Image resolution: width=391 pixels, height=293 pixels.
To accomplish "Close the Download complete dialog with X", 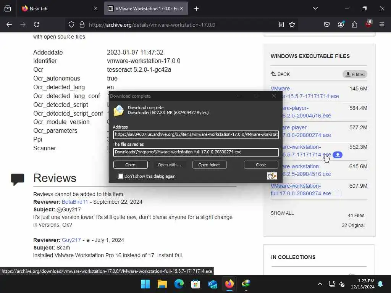I will (274, 96).
